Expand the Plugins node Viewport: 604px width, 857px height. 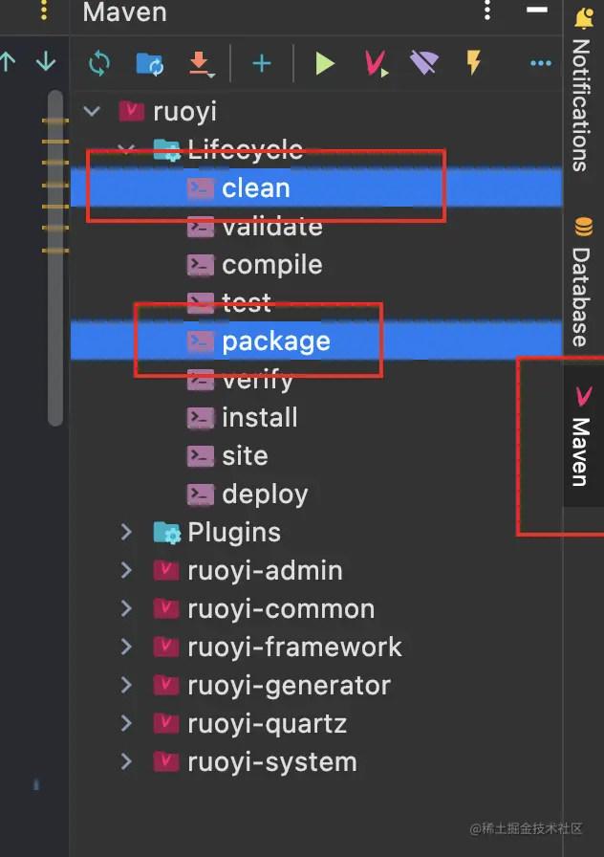pyautogui.click(x=126, y=532)
